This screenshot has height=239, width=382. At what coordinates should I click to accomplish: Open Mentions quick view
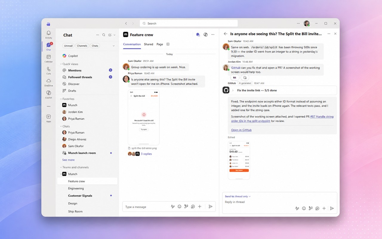click(87, 70)
